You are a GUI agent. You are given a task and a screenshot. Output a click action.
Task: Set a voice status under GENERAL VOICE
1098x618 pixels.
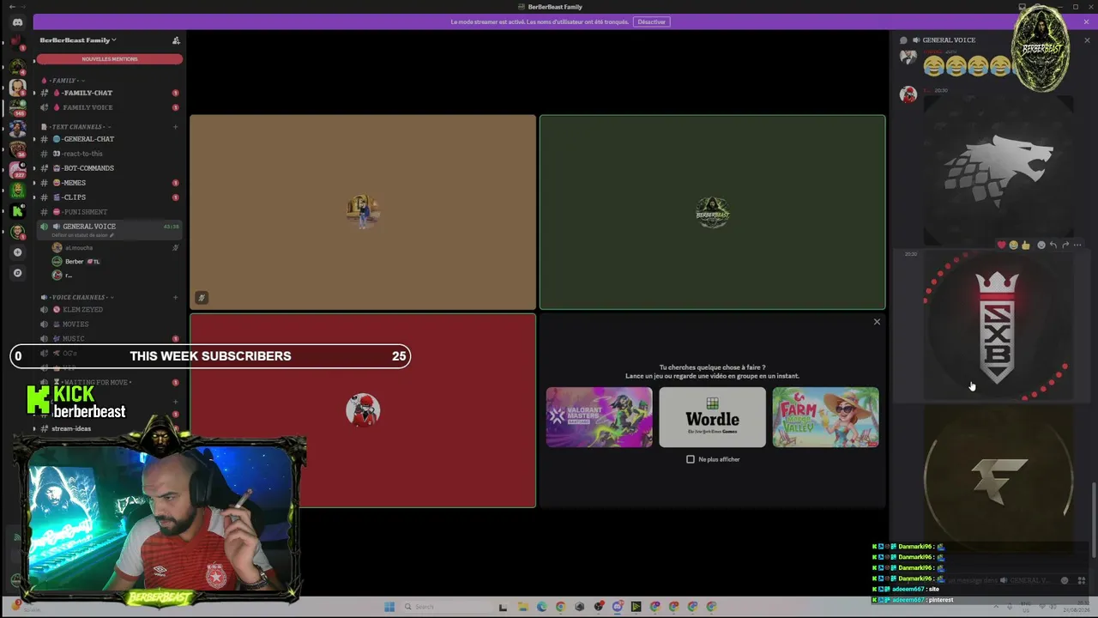(83, 235)
